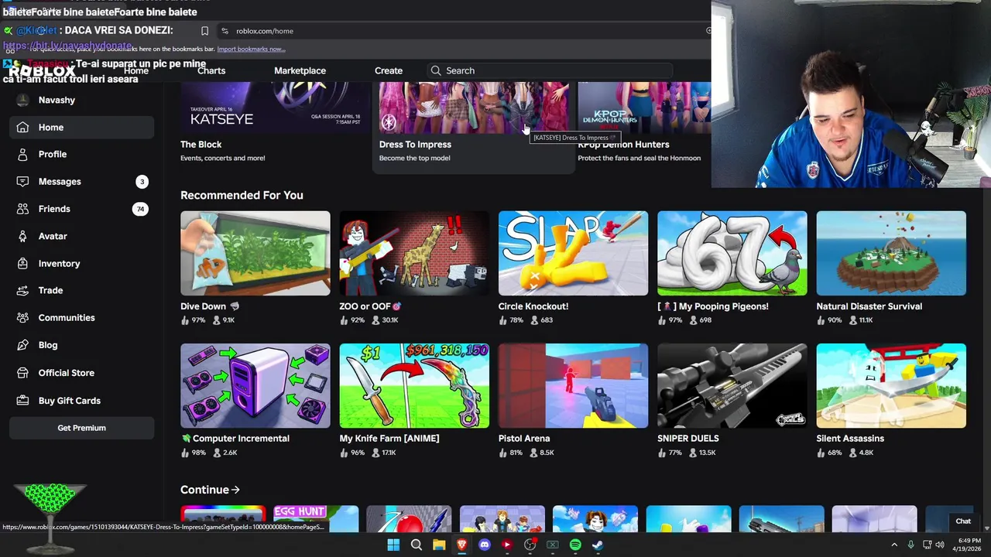Open site info icon left of roblox.com/home
The width and height of the screenshot is (991, 557).
[225, 31]
